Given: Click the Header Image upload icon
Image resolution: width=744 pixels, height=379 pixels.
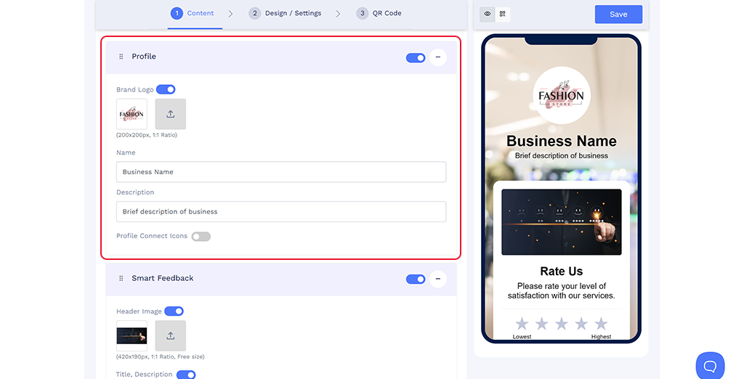Looking at the screenshot, I should 170,335.
